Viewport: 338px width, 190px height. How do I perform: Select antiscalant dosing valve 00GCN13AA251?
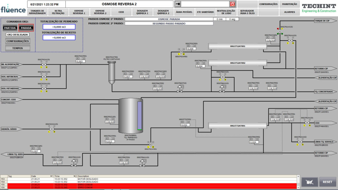click(44, 77)
